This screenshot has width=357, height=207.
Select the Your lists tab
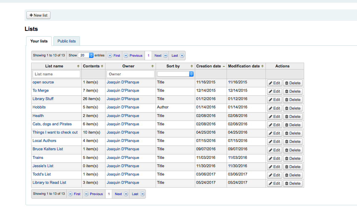tap(39, 41)
